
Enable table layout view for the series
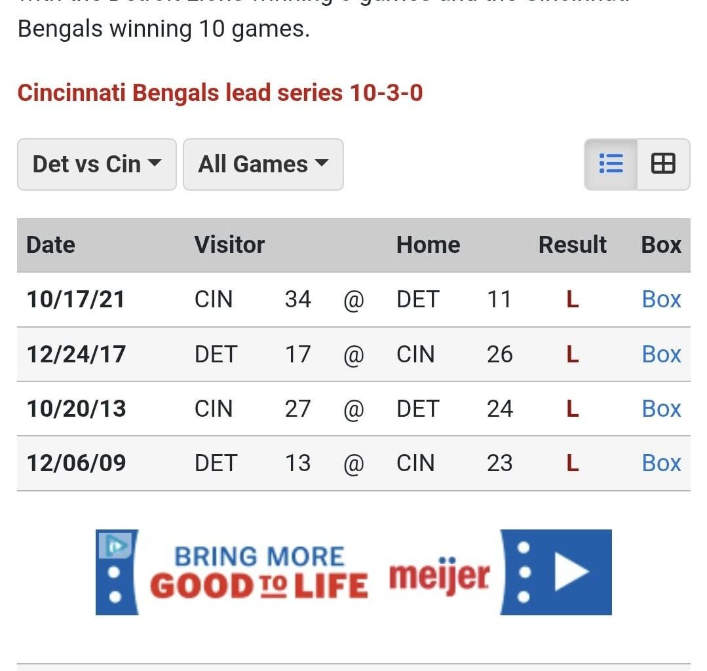tap(663, 164)
